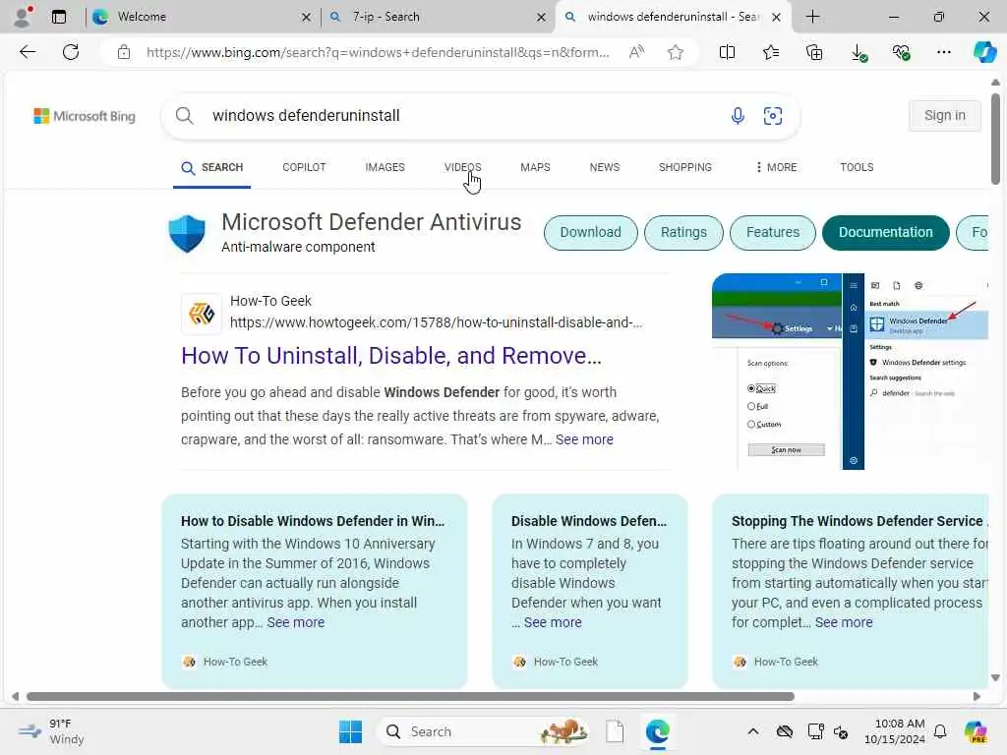
Task: Click the Microsoft Defender shield icon
Action: coord(187,234)
